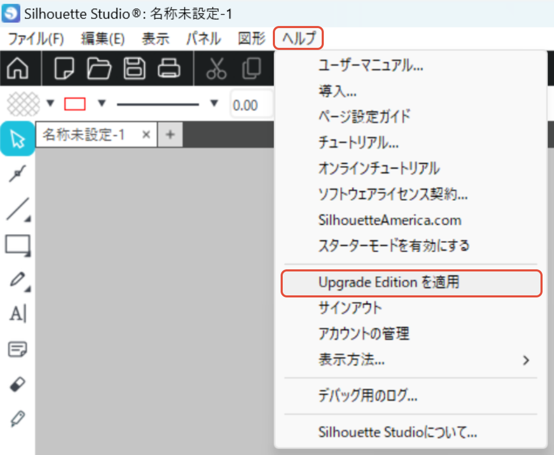Select ユーザーマニュアル... menu item
This screenshot has height=455, width=554.
coord(411,66)
